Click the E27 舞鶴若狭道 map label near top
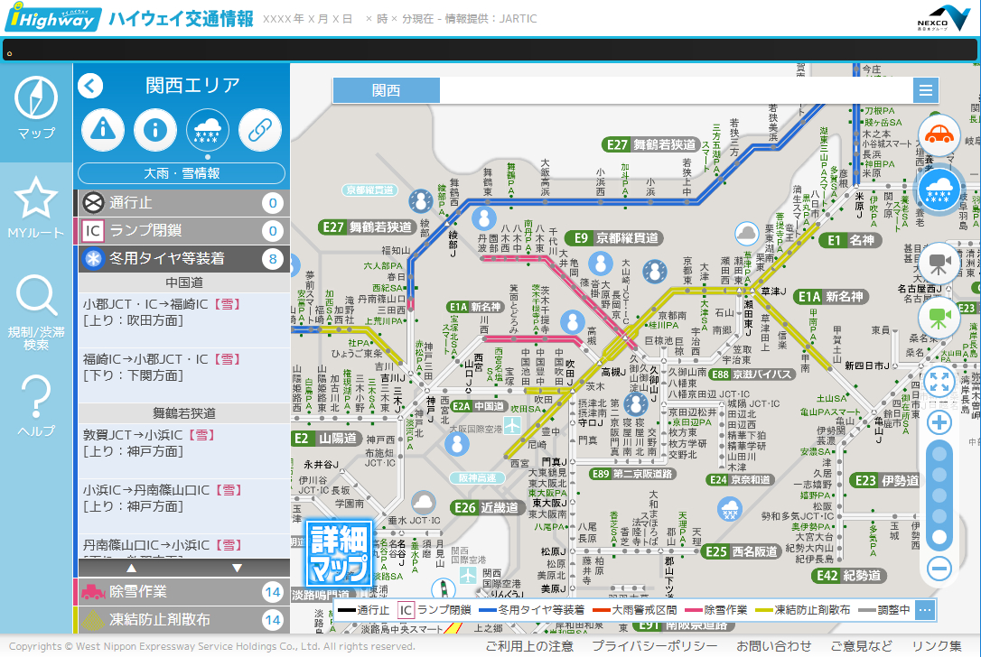 click(650, 145)
